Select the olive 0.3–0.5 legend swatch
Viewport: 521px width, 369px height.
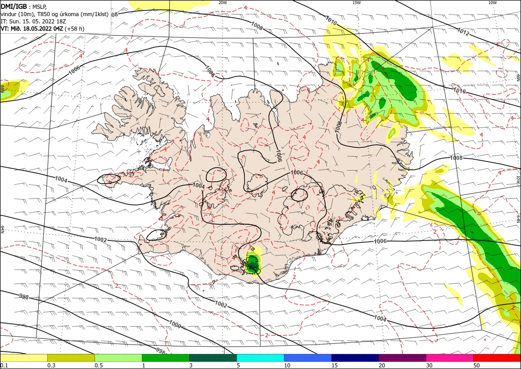pos(71,358)
